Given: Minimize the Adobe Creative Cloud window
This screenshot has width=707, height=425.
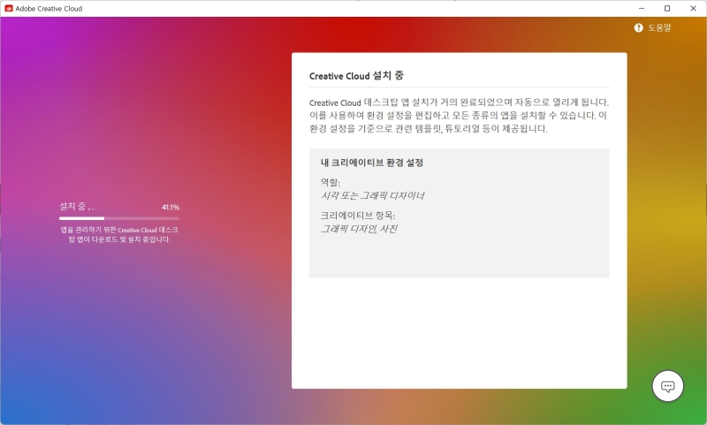Looking at the screenshot, I should tap(642, 8).
